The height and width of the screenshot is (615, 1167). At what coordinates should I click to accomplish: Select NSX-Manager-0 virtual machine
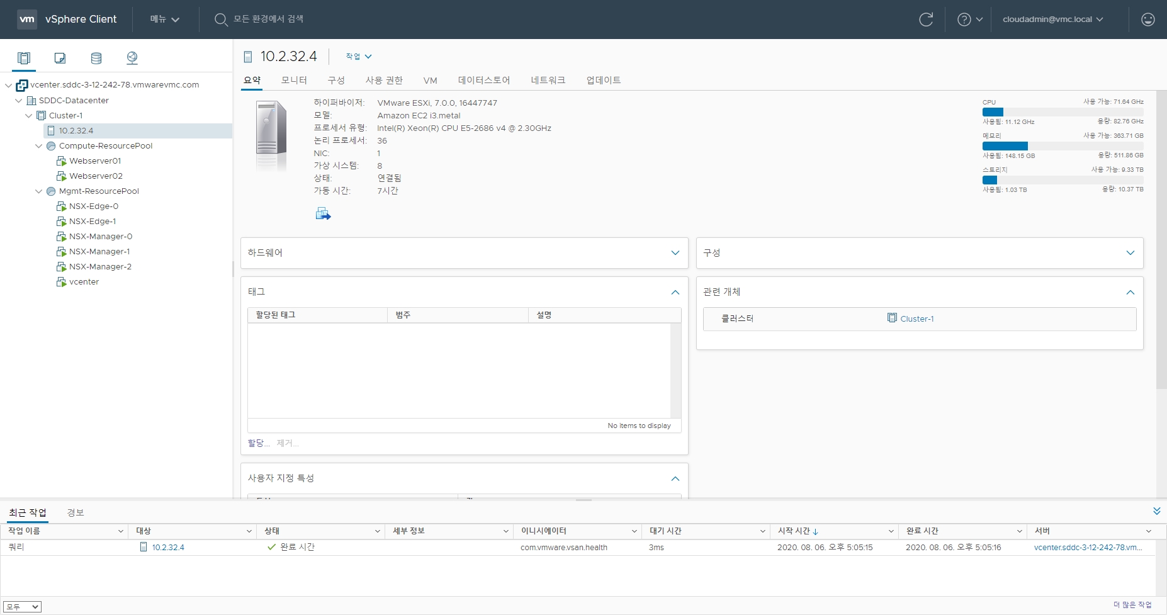(100, 236)
